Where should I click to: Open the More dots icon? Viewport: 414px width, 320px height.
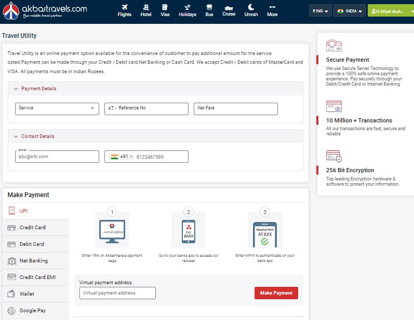coord(272,7)
